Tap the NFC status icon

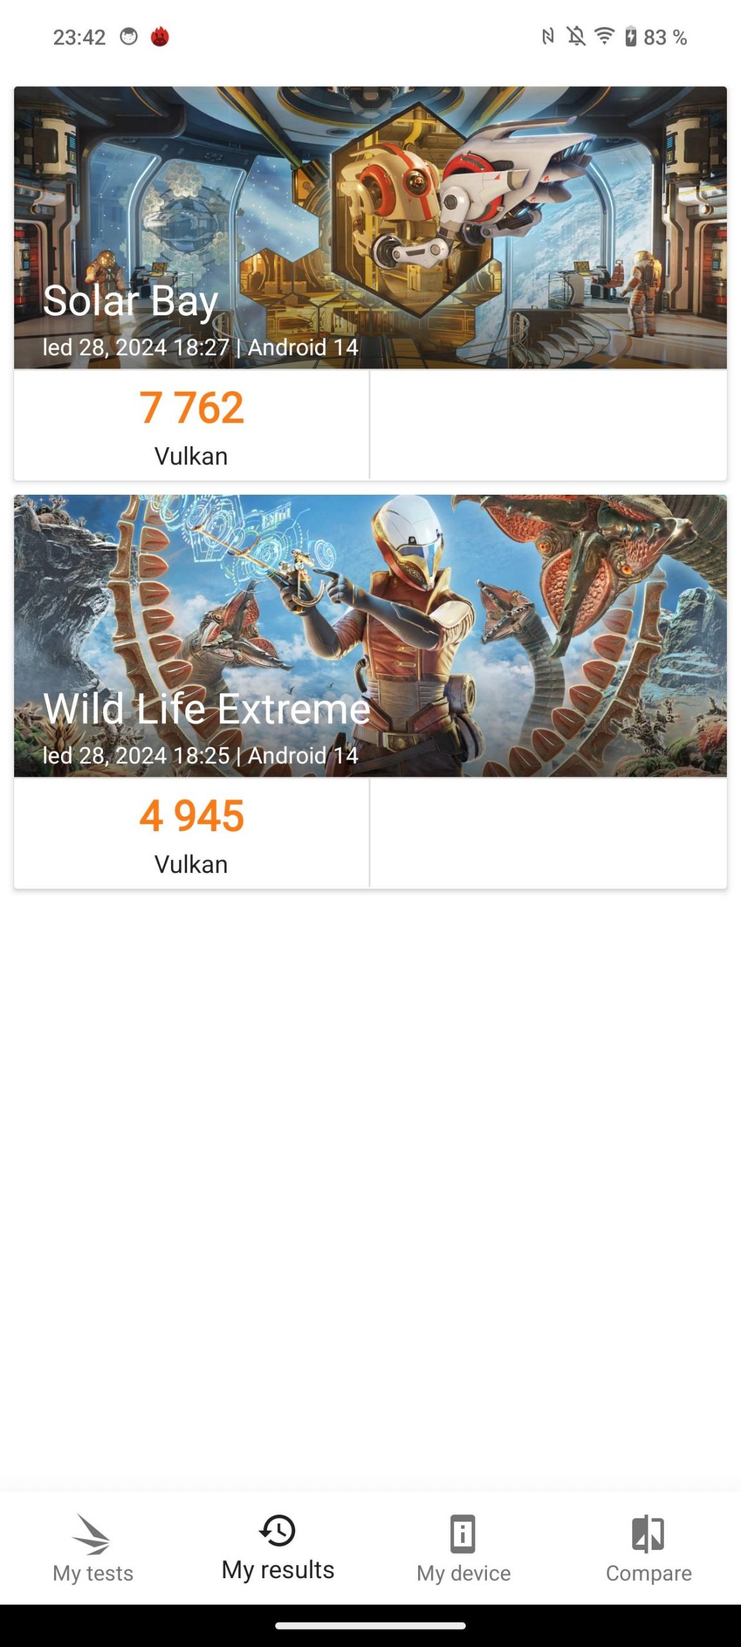click(x=547, y=37)
